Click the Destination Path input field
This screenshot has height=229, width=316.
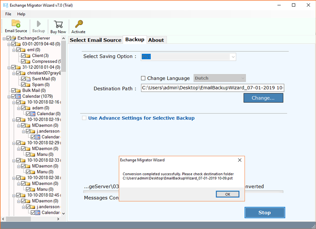[213, 88]
